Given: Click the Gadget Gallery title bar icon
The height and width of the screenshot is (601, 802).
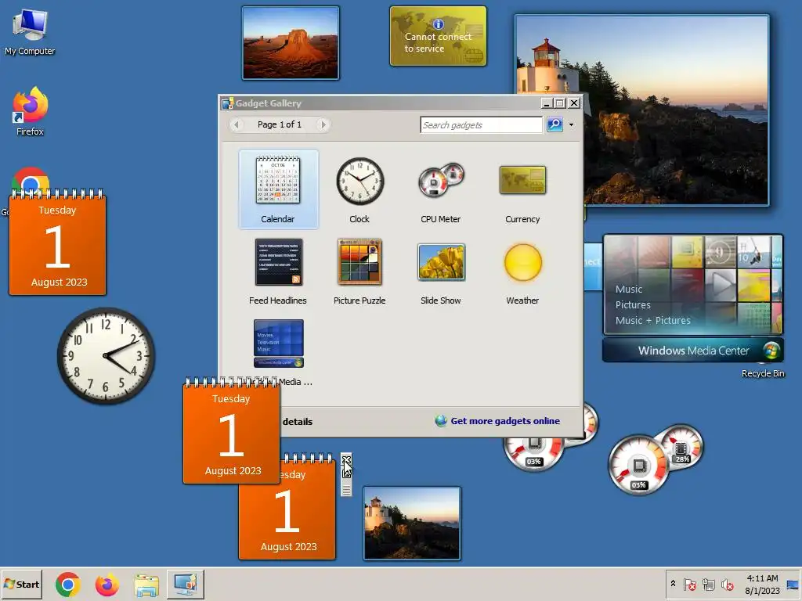Looking at the screenshot, I should point(228,103).
